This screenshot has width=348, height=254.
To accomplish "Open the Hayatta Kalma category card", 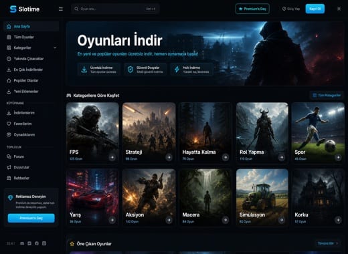I will 205,133.
